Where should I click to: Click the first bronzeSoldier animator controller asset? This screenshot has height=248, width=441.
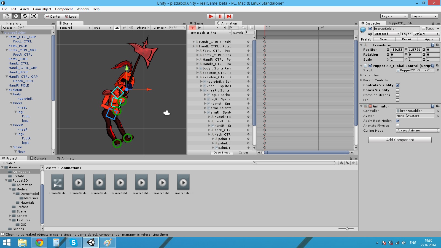pyautogui.click(x=58, y=184)
